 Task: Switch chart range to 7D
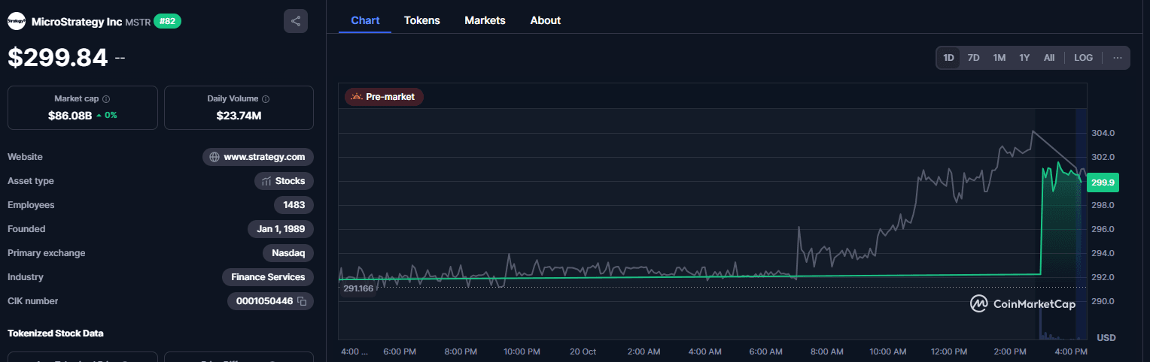click(x=973, y=58)
